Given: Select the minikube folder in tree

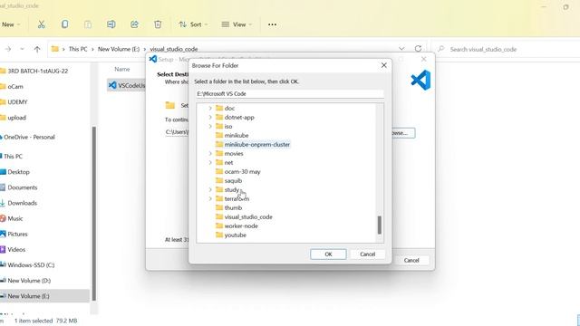Looking at the screenshot, I should (x=237, y=135).
